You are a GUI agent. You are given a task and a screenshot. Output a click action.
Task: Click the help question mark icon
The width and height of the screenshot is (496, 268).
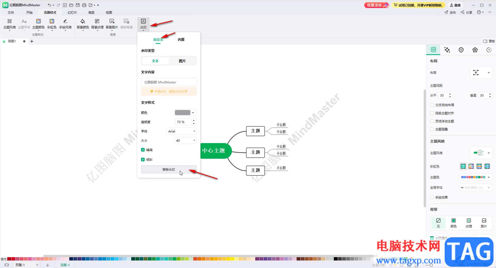click(479, 12)
